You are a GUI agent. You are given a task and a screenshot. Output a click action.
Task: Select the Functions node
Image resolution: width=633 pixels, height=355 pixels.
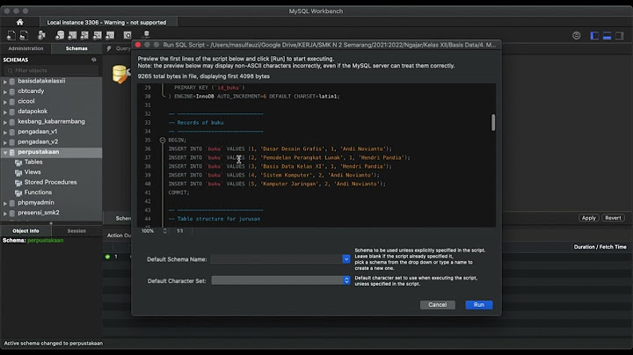pos(38,192)
